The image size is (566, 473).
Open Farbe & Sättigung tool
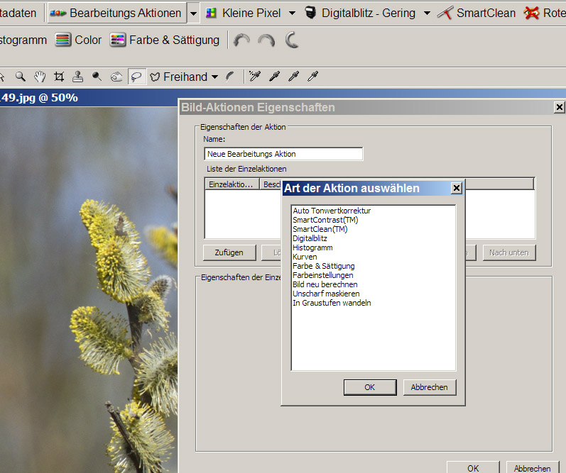point(165,40)
